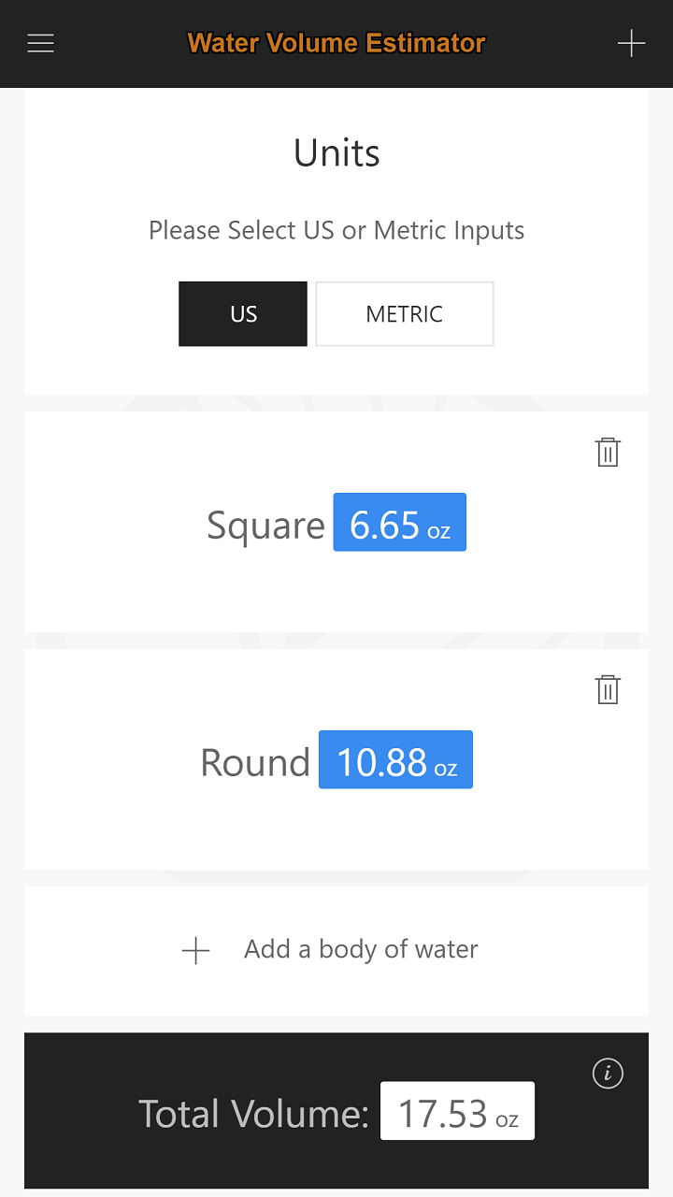Click the Round label text

(x=255, y=763)
